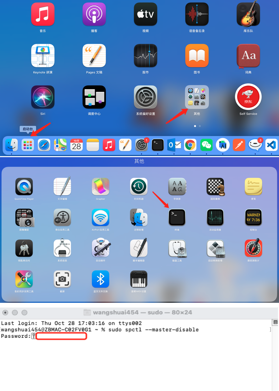
Task: Launch the 股市 Stocks app
Action: tap(146, 56)
